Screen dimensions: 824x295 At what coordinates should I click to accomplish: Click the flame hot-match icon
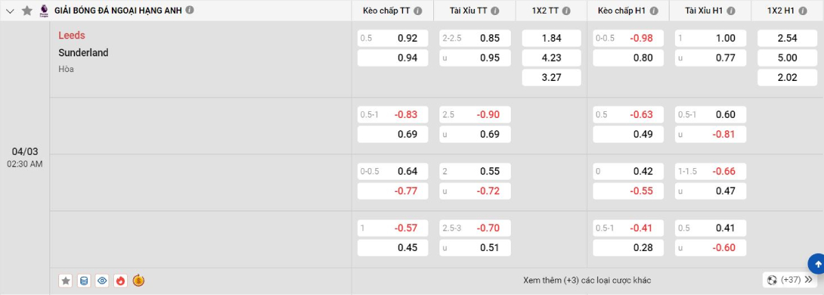pyautogui.click(x=120, y=281)
